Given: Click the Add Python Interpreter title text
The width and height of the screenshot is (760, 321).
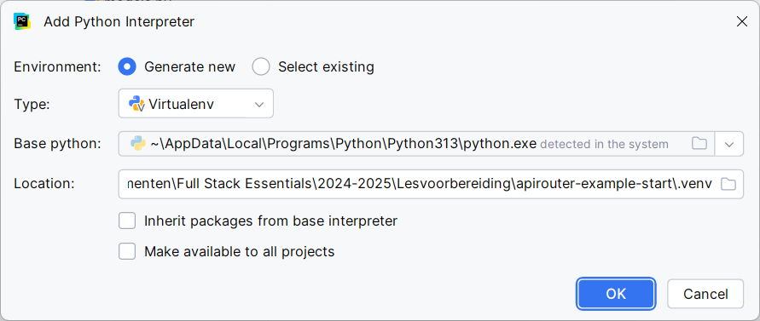Looking at the screenshot, I should pyautogui.click(x=119, y=22).
